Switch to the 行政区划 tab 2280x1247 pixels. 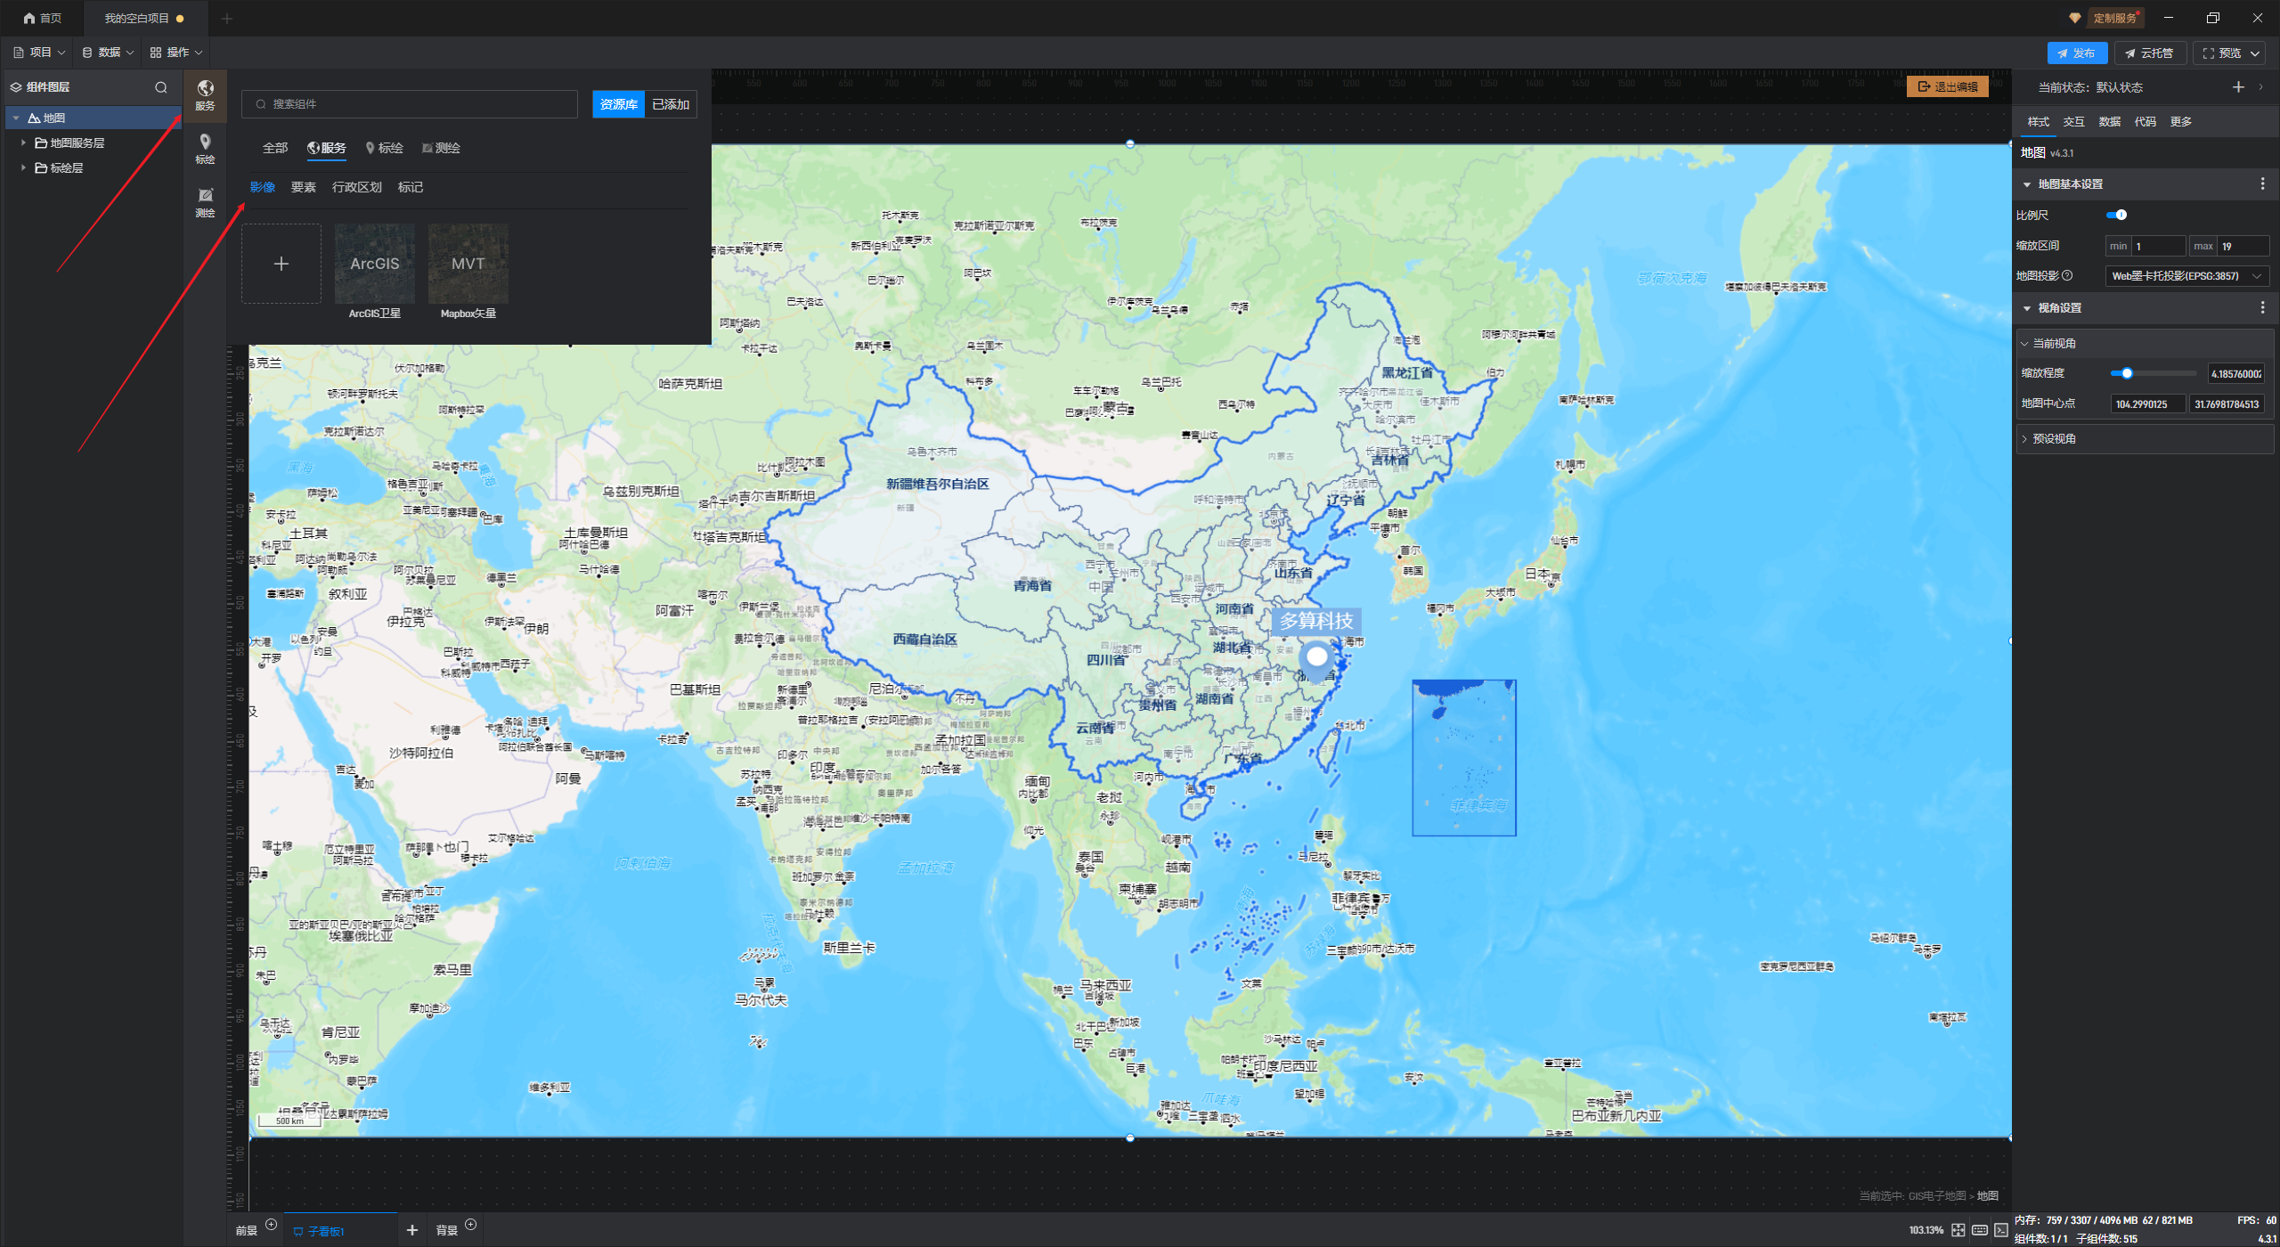pos(356,187)
